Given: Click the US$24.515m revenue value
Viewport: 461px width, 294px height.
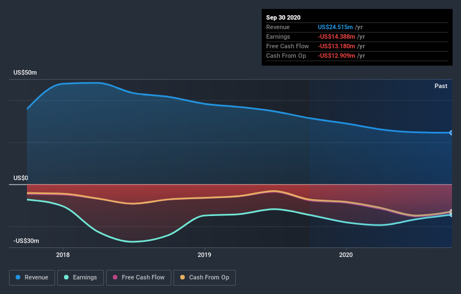Looking at the screenshot, I should pos(335,27).
